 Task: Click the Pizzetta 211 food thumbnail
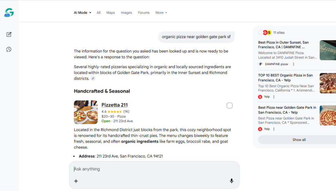86,112
